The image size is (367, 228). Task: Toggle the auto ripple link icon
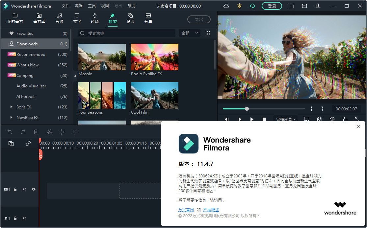(28, 144)
